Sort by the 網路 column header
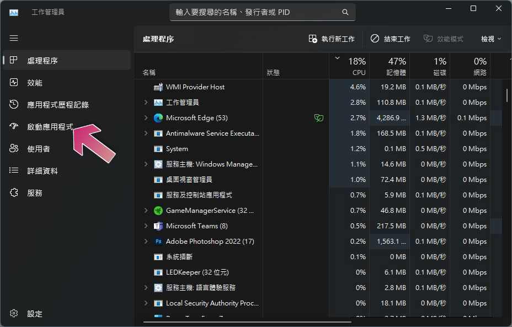This screenshot has height=327, width=512. (x=470, y=66)
